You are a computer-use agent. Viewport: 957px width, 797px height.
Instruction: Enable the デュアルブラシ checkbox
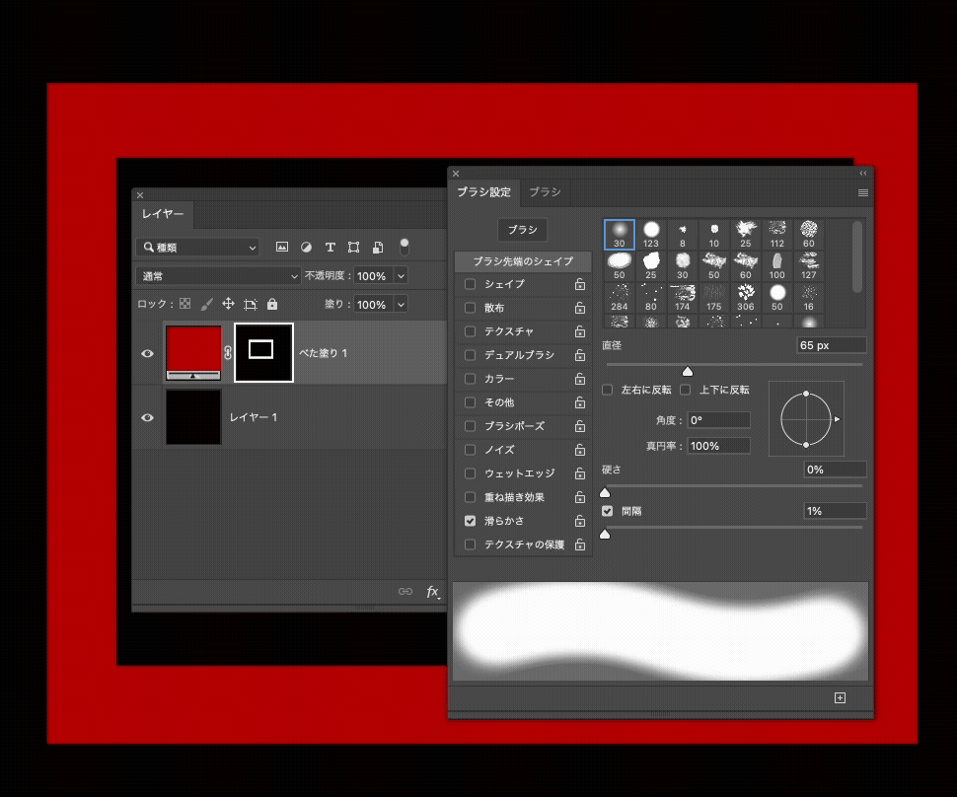coord(470,354)
